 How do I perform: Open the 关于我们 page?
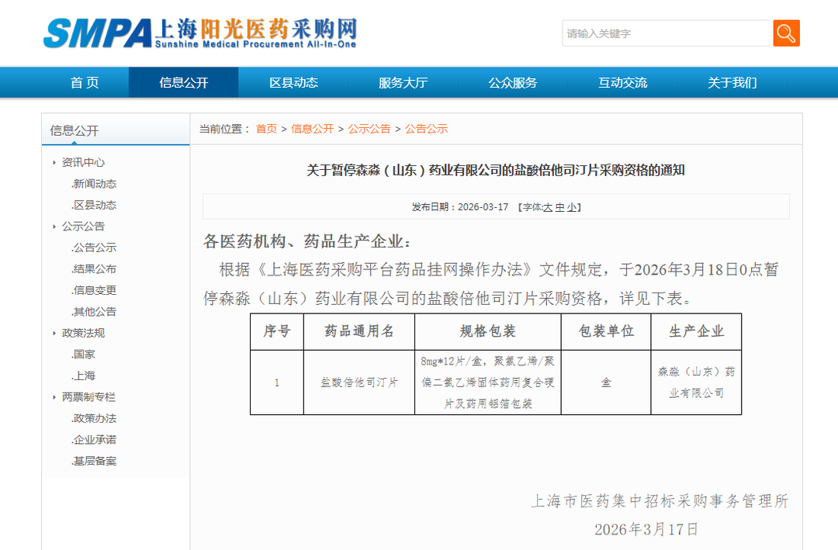732,83
